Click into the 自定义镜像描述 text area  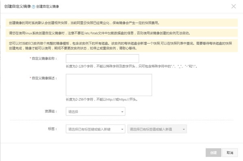pyautogui.click(x=109, y=85)
